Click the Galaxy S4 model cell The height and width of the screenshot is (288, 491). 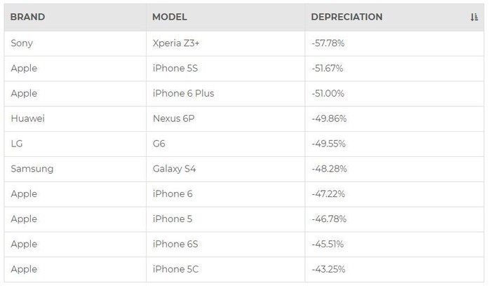[176, 169]
